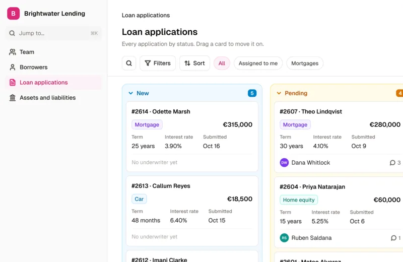Click the Borrowers person icon
Viewport: 403px width, 262px height.
click(12, 67)
